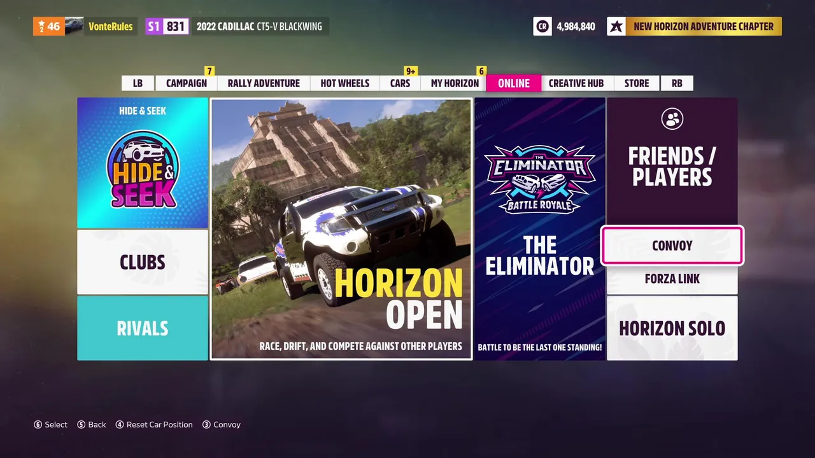
Task: Switch to the Rally Adventure tab
Action: click(x=264, y=83)
